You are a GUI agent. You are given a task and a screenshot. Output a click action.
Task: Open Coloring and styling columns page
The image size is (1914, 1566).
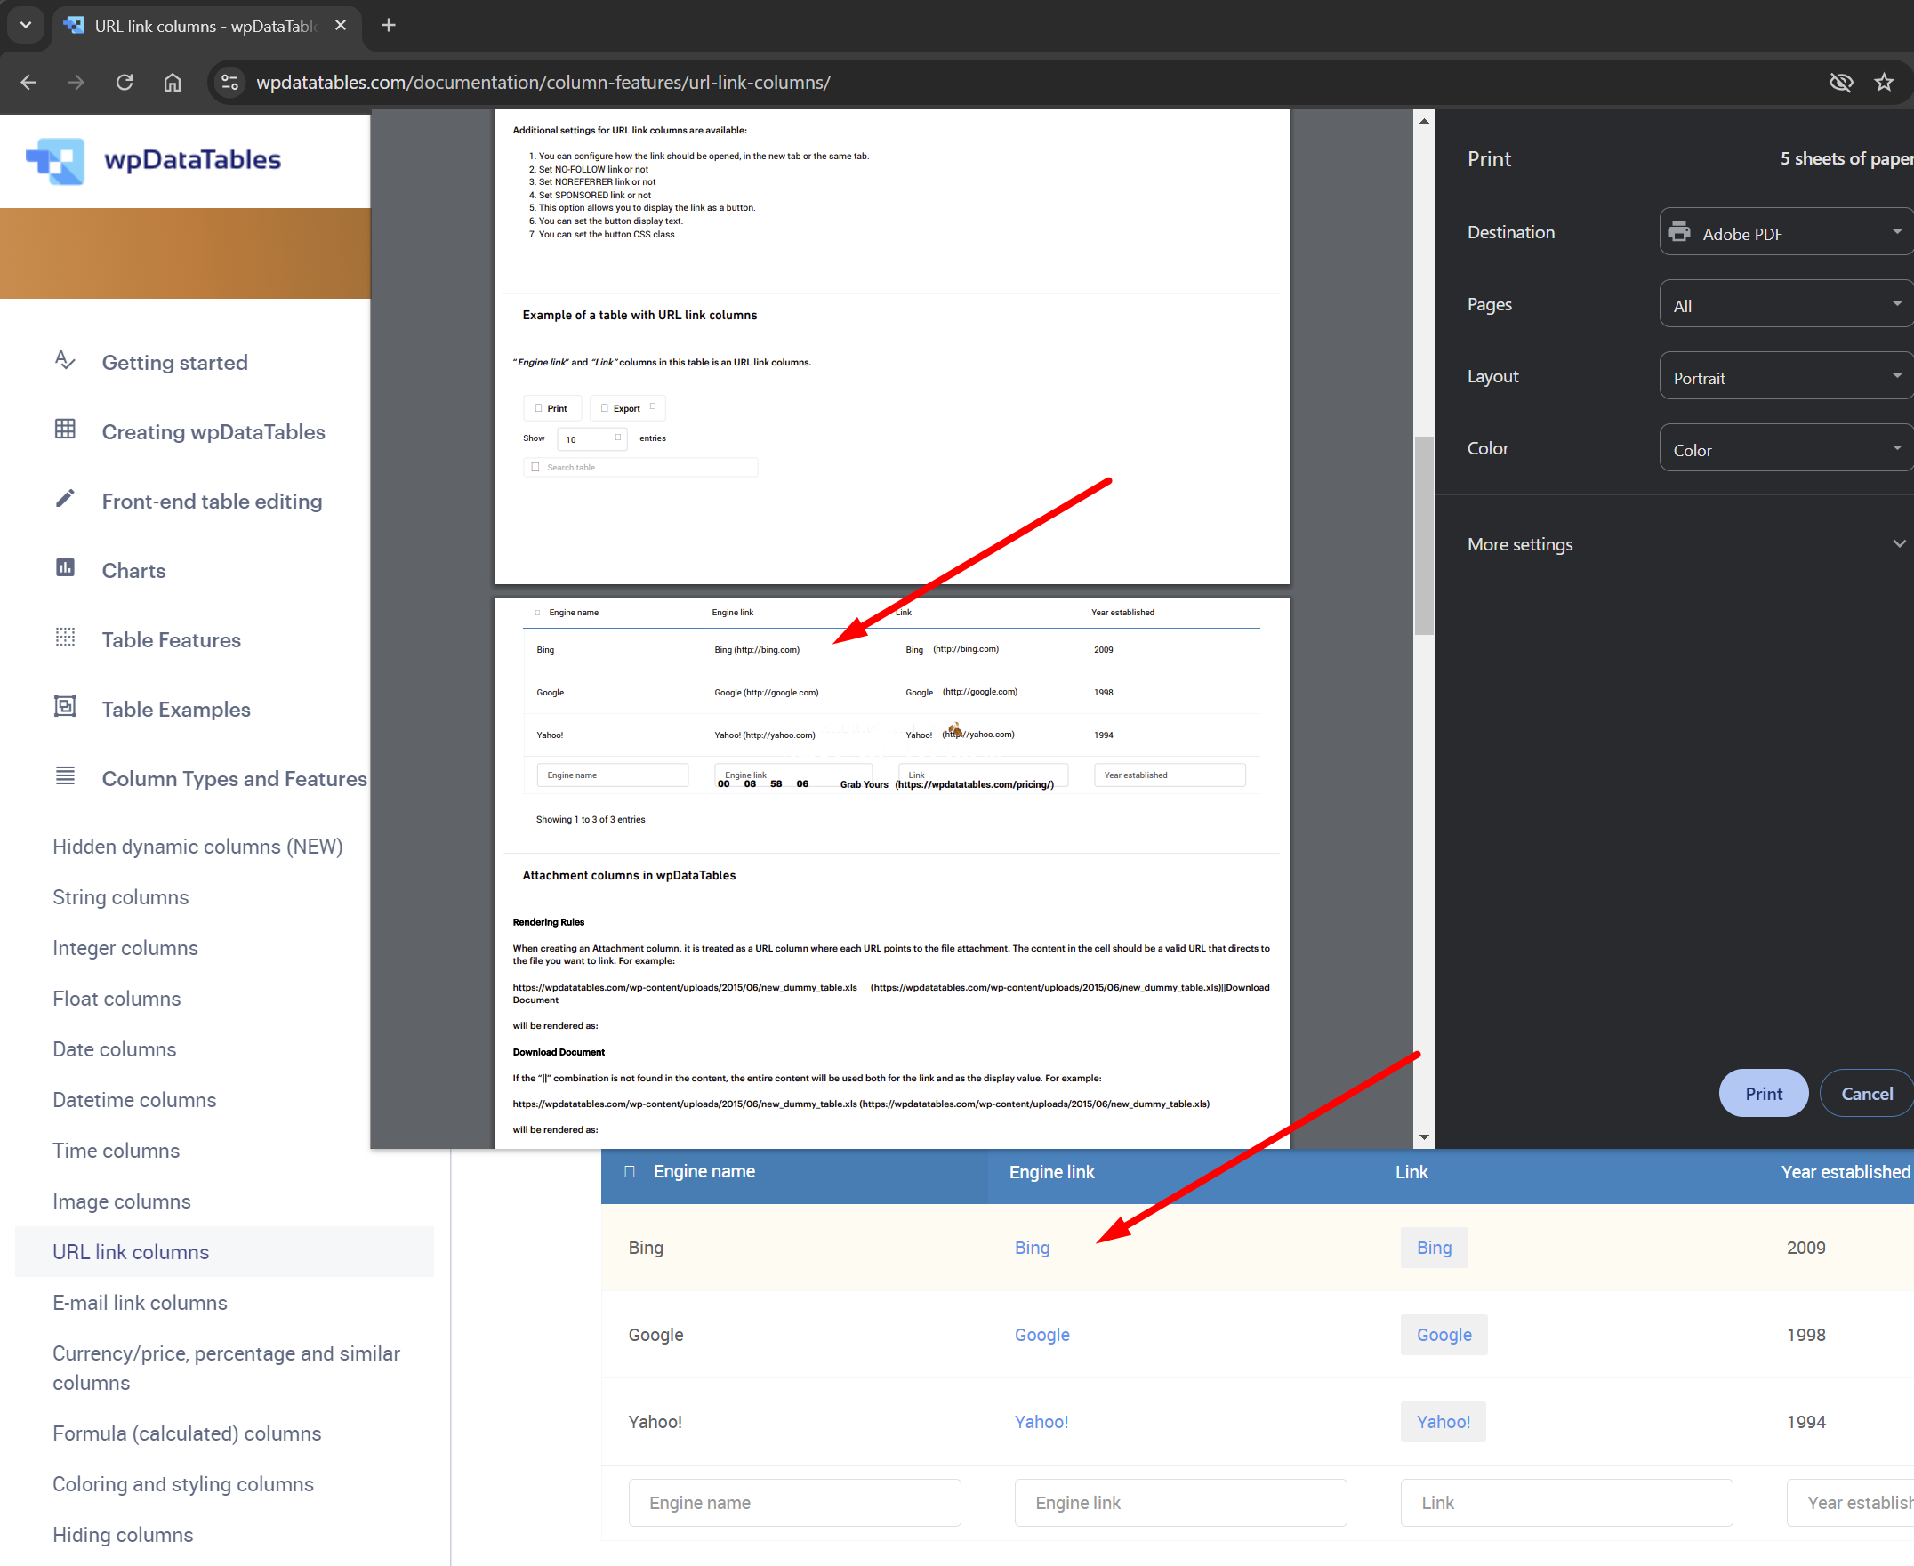183,1484
